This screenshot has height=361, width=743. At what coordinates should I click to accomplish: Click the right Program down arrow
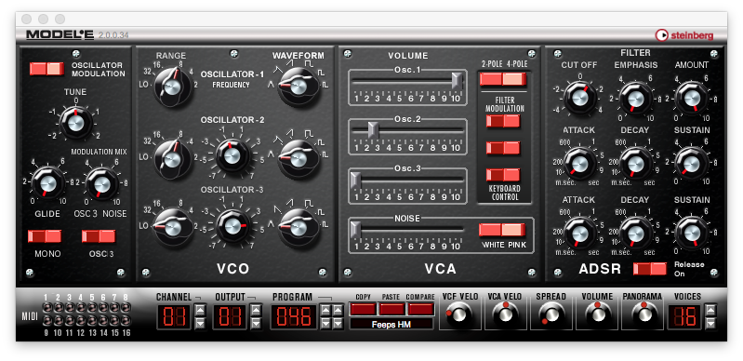coord(337,323)
